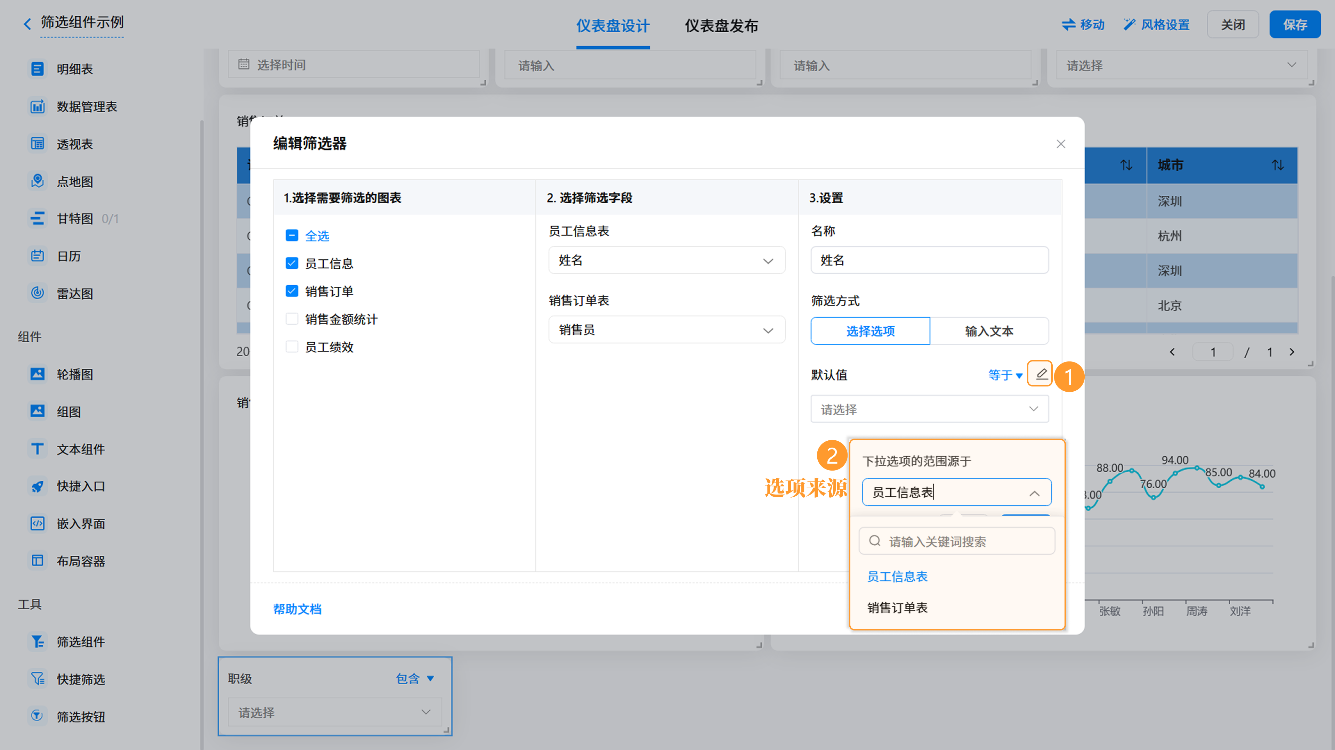This screenshot has height=750, width=1335.
Task: Select 选择选项 filter mode
Action: [870, 331]
